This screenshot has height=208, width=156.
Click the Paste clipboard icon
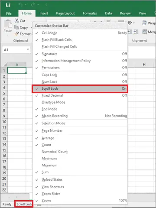point(8,23)
